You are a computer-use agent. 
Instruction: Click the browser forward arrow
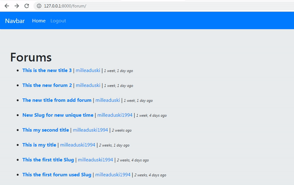point(17,6)
